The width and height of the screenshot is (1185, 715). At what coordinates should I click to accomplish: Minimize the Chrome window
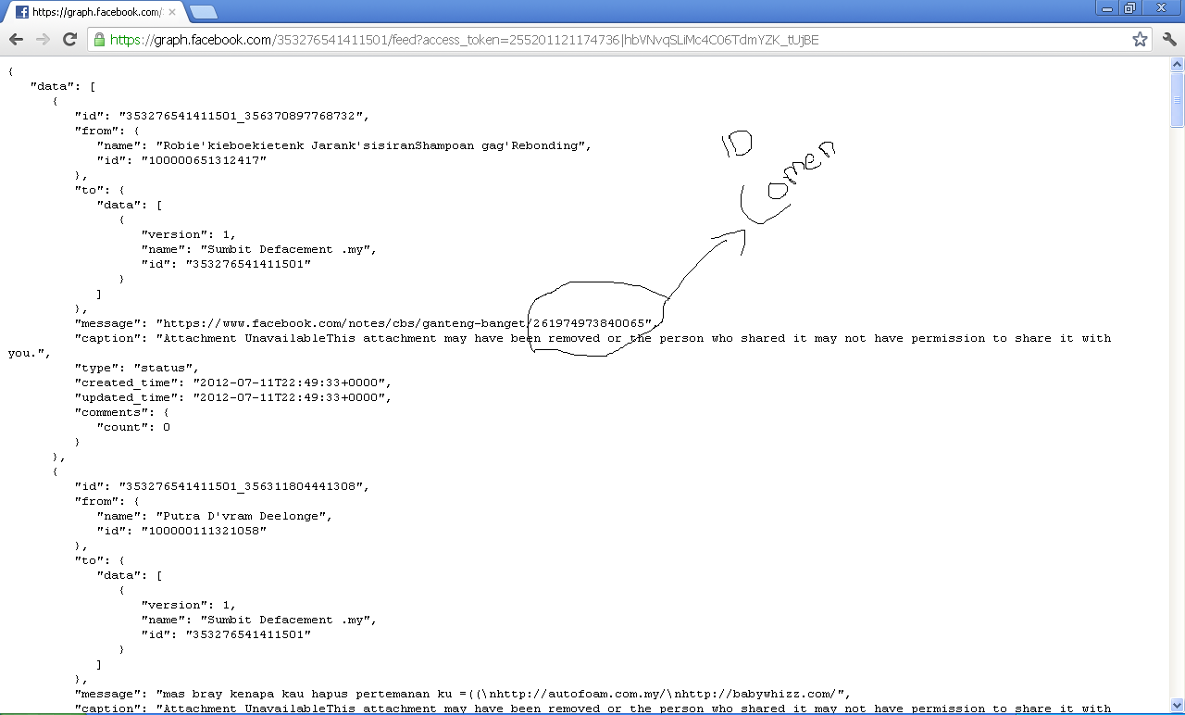tap(1108, 7)
